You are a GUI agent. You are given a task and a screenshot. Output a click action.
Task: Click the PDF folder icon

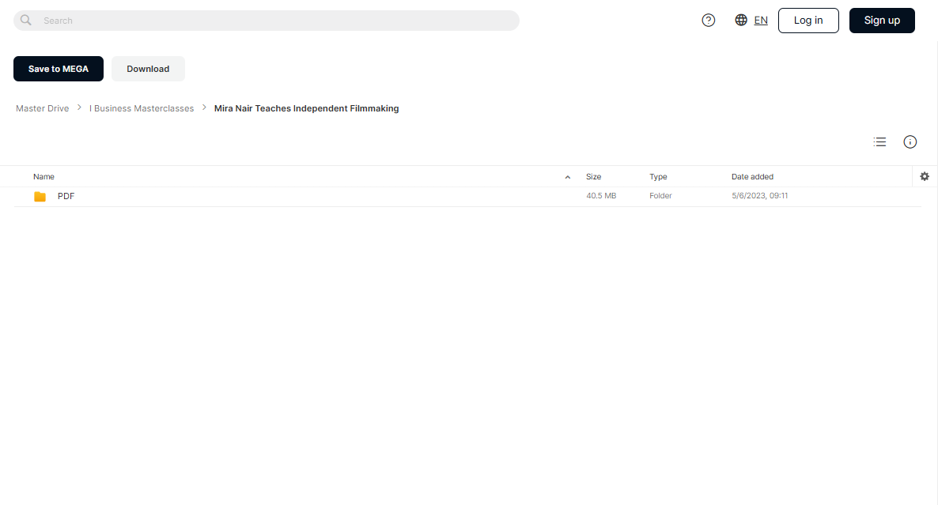pyautogui.click(x=40, y=197)
